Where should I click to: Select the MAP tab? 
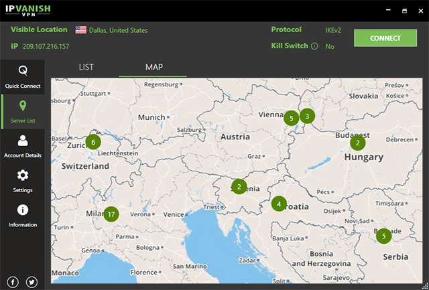pyautogui.click(x=154, y=68)
